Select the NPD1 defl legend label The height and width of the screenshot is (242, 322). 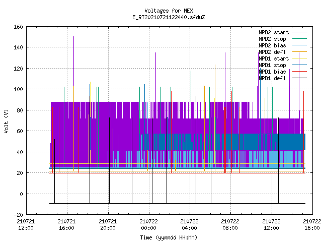pos(272,78)
